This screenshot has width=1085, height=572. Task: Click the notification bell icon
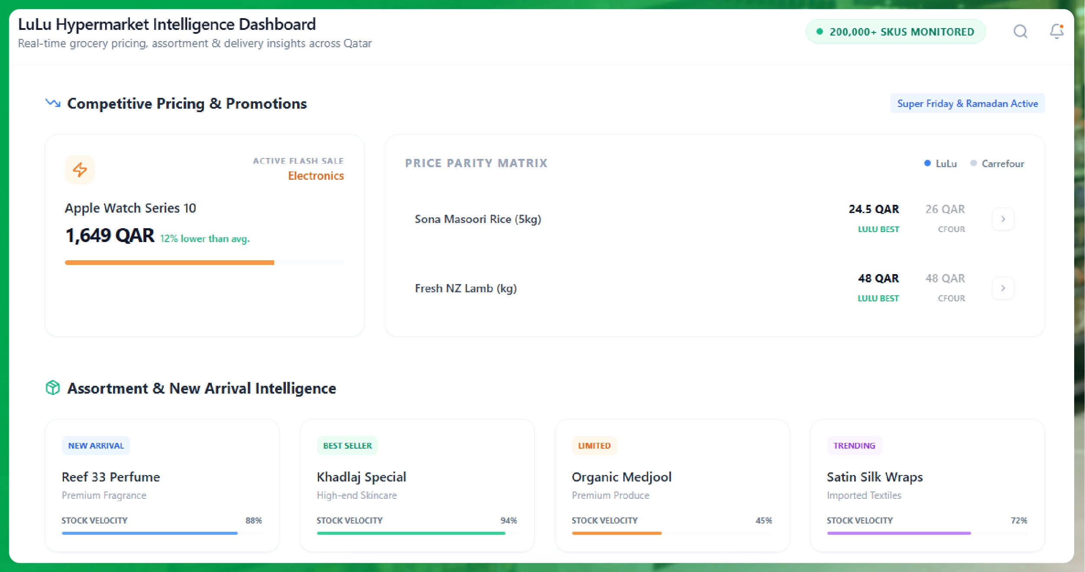(1056, 31)
